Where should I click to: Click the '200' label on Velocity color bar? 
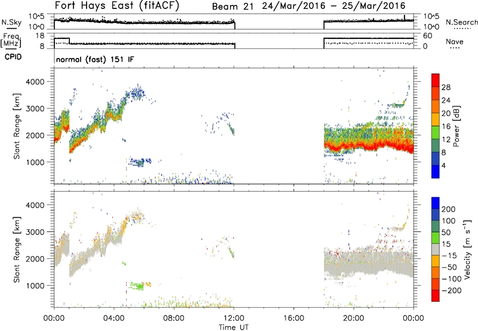(x=449, y=209)
